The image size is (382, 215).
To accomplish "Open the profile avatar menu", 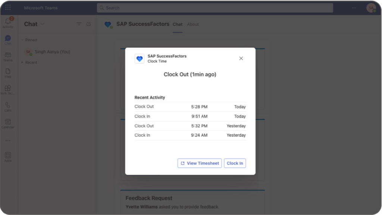I will [371, 8].
